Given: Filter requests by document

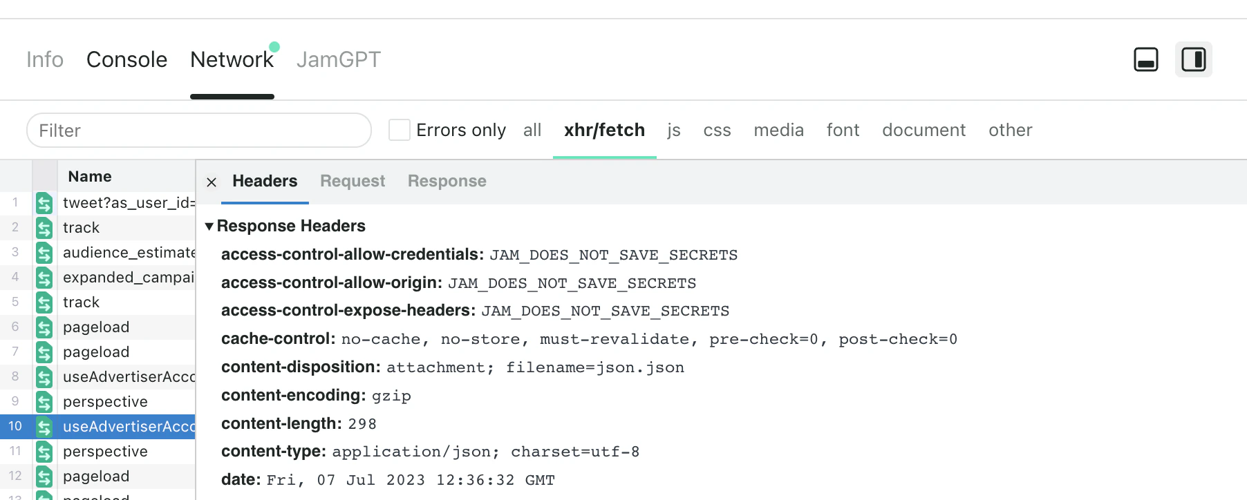Looking at the screenshot, I should (923, 130).
